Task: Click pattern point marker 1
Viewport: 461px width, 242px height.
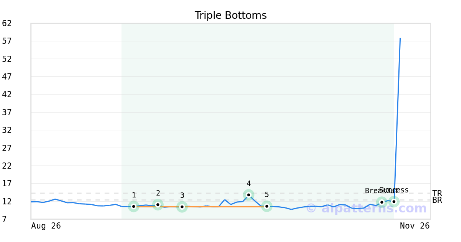Action: coord(134,206)
